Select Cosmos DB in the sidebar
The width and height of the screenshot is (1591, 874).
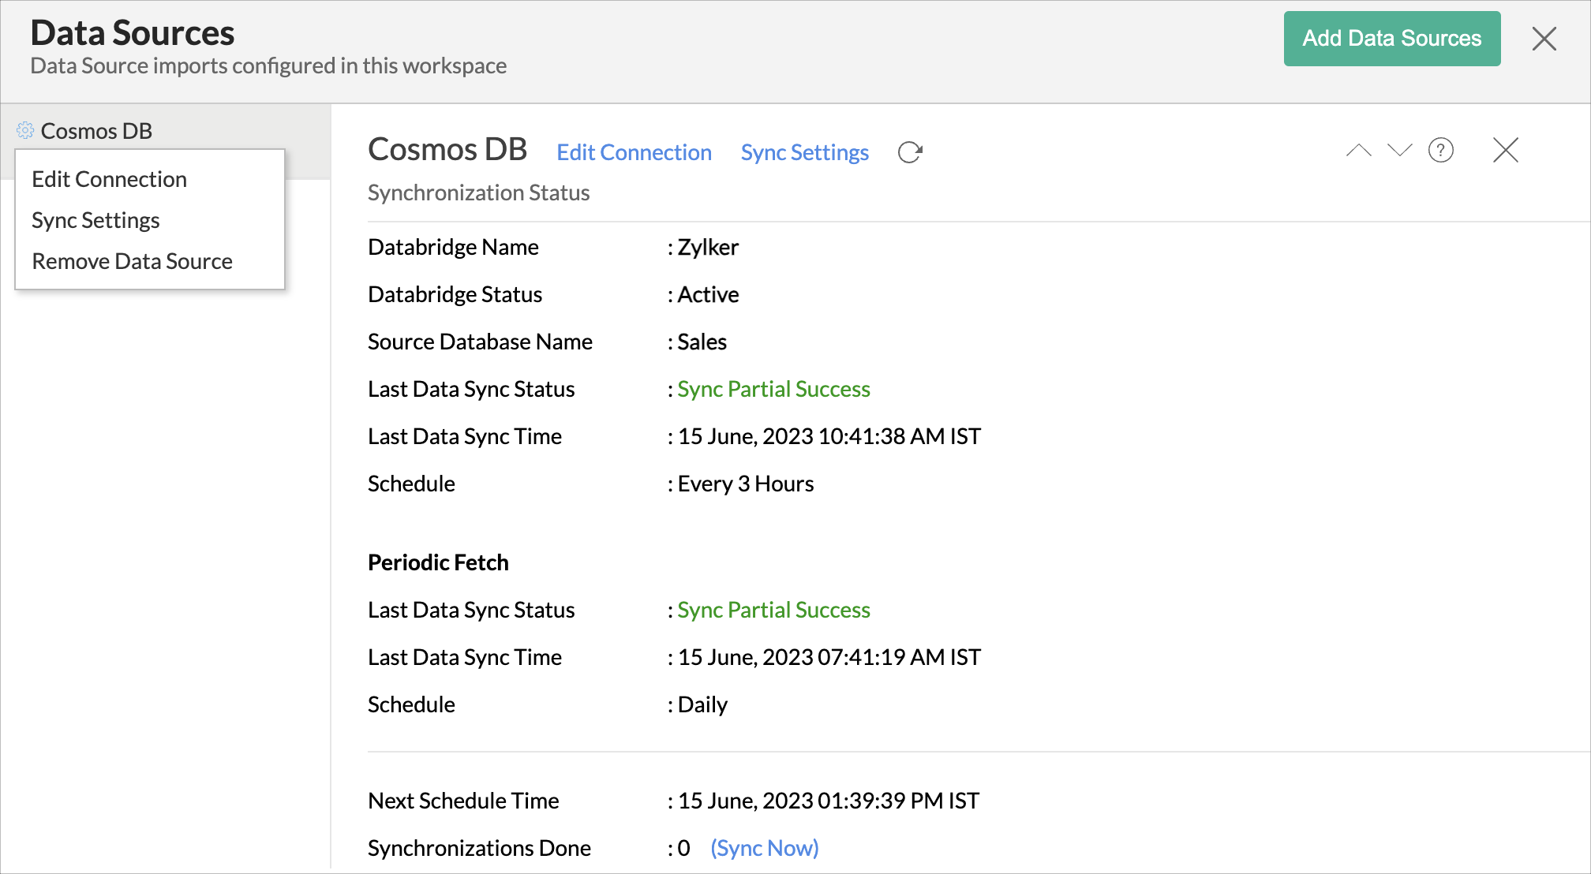point(96,131)
